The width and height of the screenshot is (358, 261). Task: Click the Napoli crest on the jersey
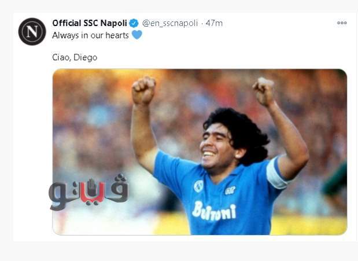point(198,186)
